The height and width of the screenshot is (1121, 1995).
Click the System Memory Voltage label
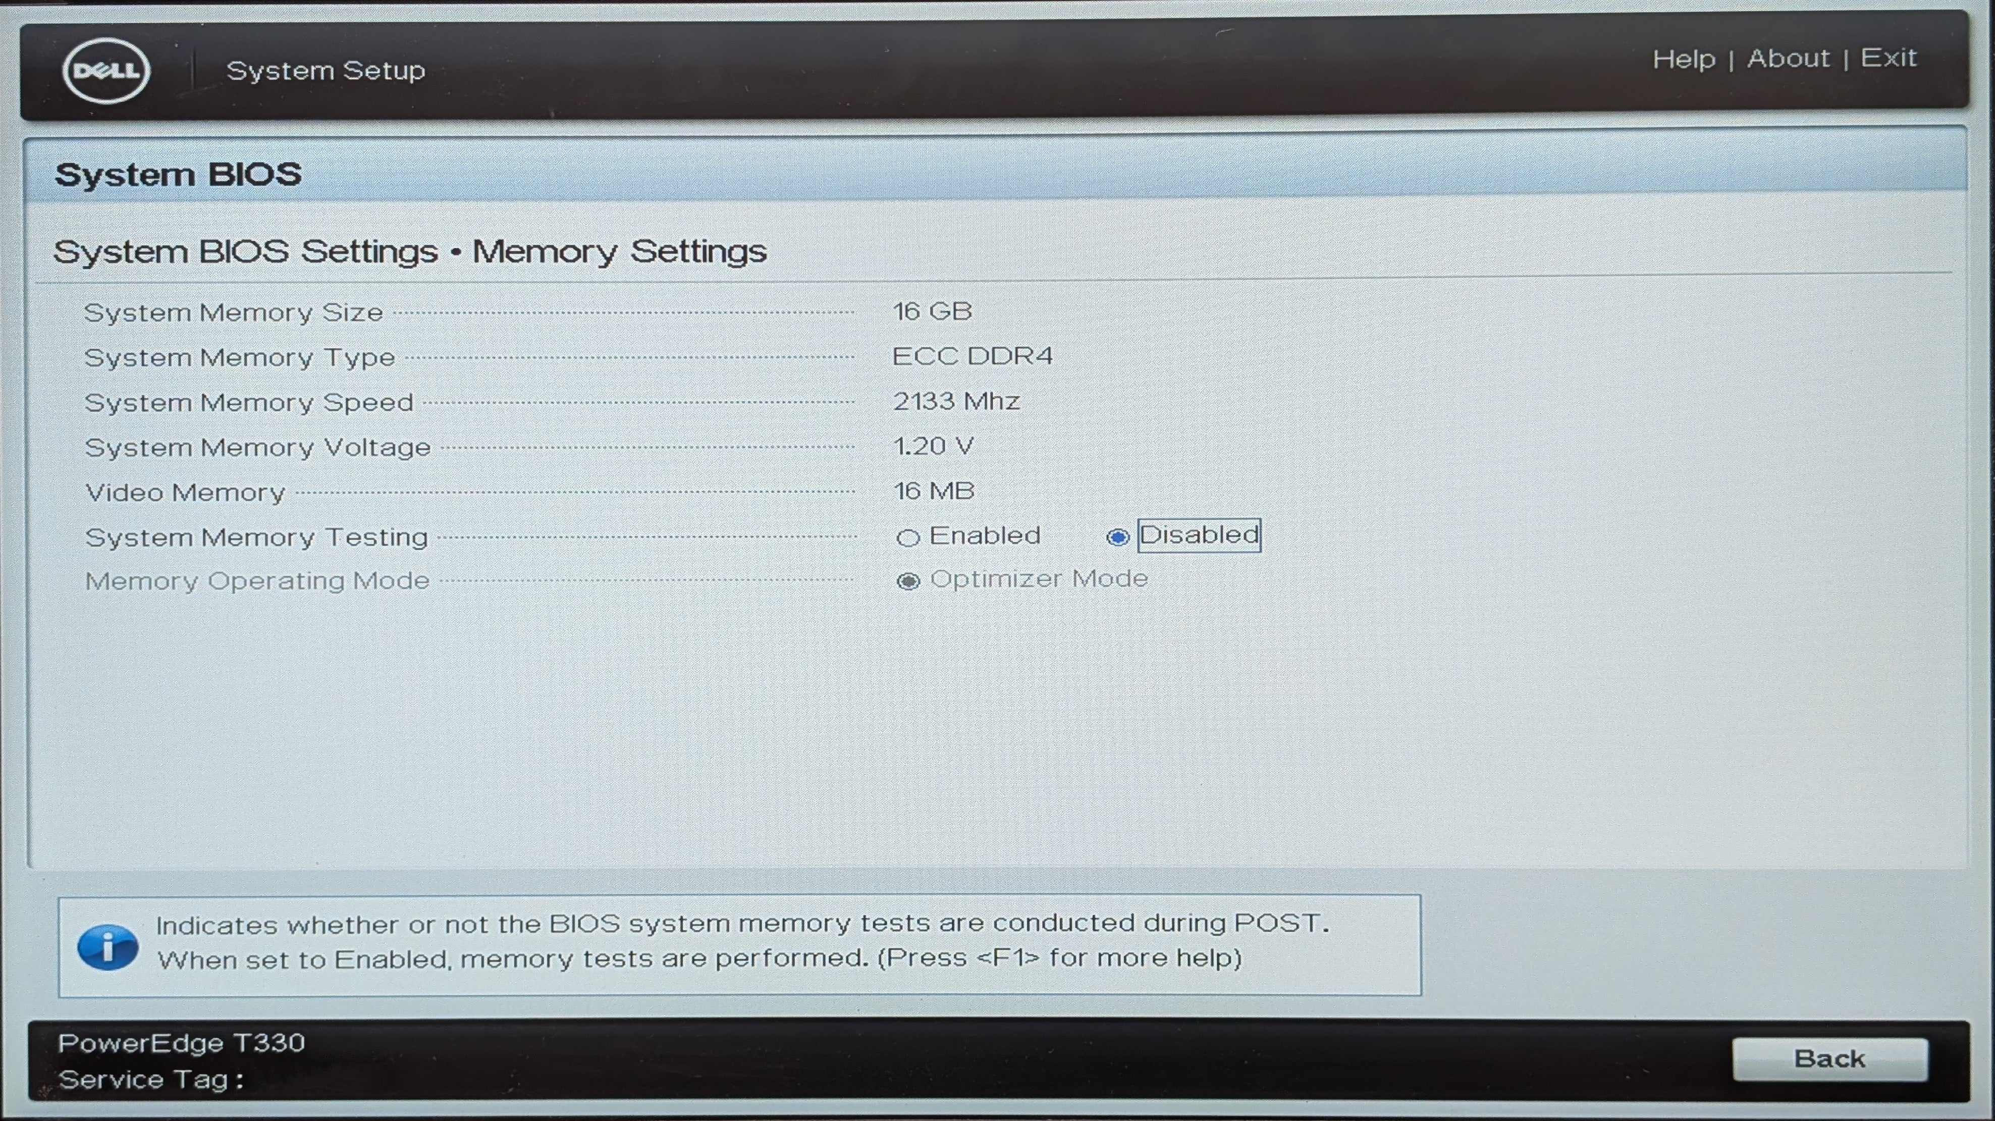[258, 447]
